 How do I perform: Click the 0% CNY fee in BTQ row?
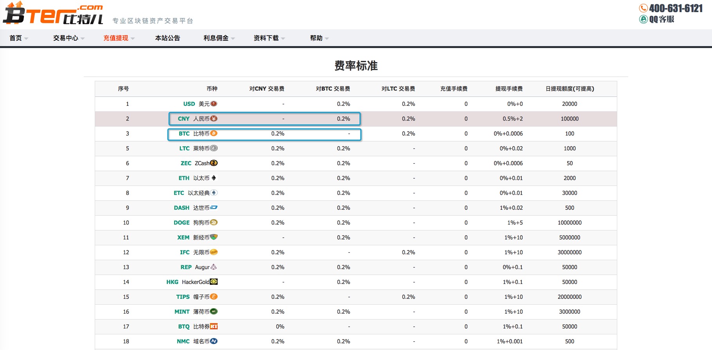(280, 327)
